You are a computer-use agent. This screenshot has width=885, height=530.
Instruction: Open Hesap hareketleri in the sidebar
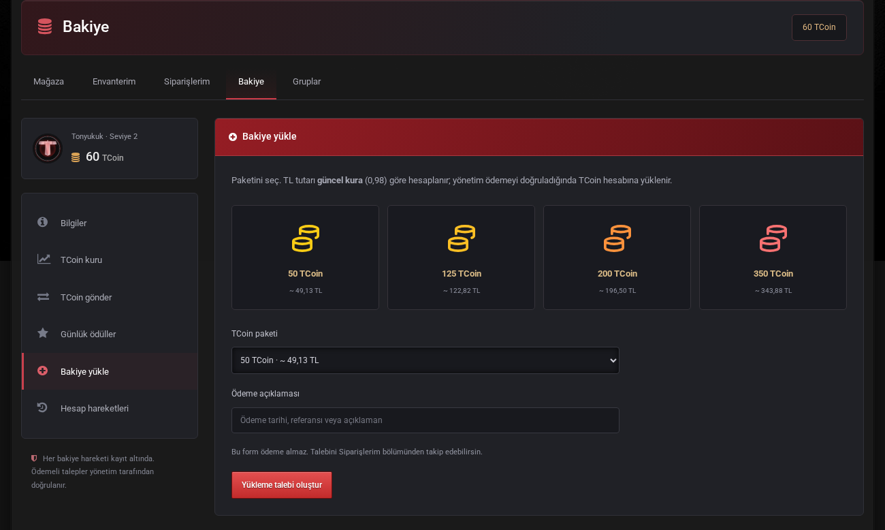pyautogui.click(x=110, y=408)
